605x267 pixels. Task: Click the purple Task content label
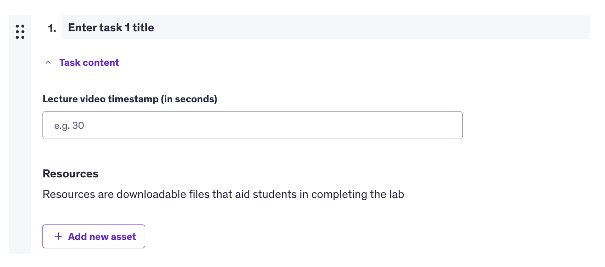89,63
